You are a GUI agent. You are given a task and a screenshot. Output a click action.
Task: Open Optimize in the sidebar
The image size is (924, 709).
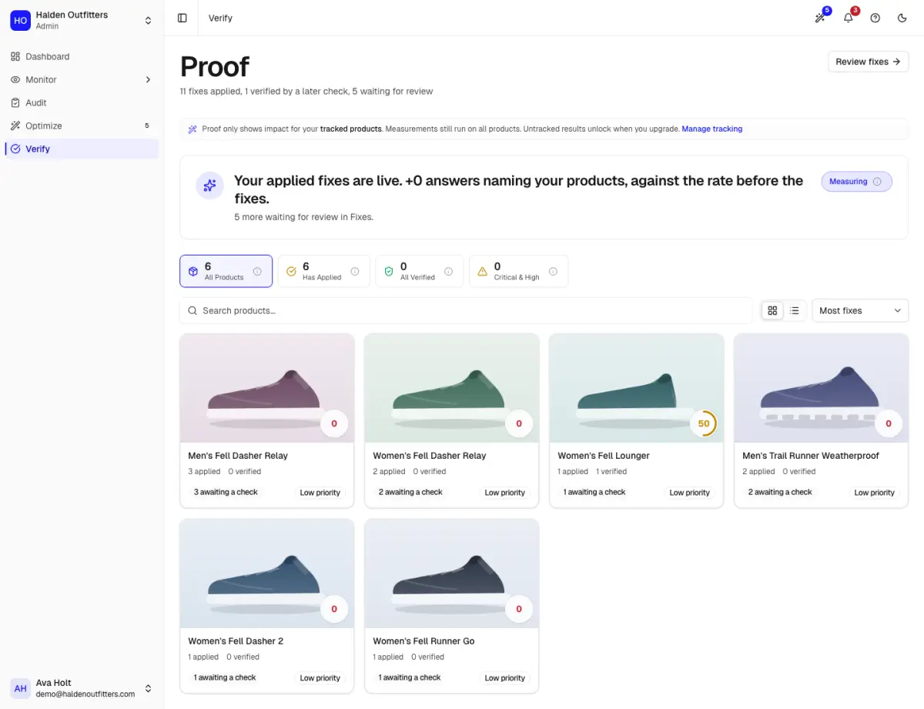click(x=82, y=125)
